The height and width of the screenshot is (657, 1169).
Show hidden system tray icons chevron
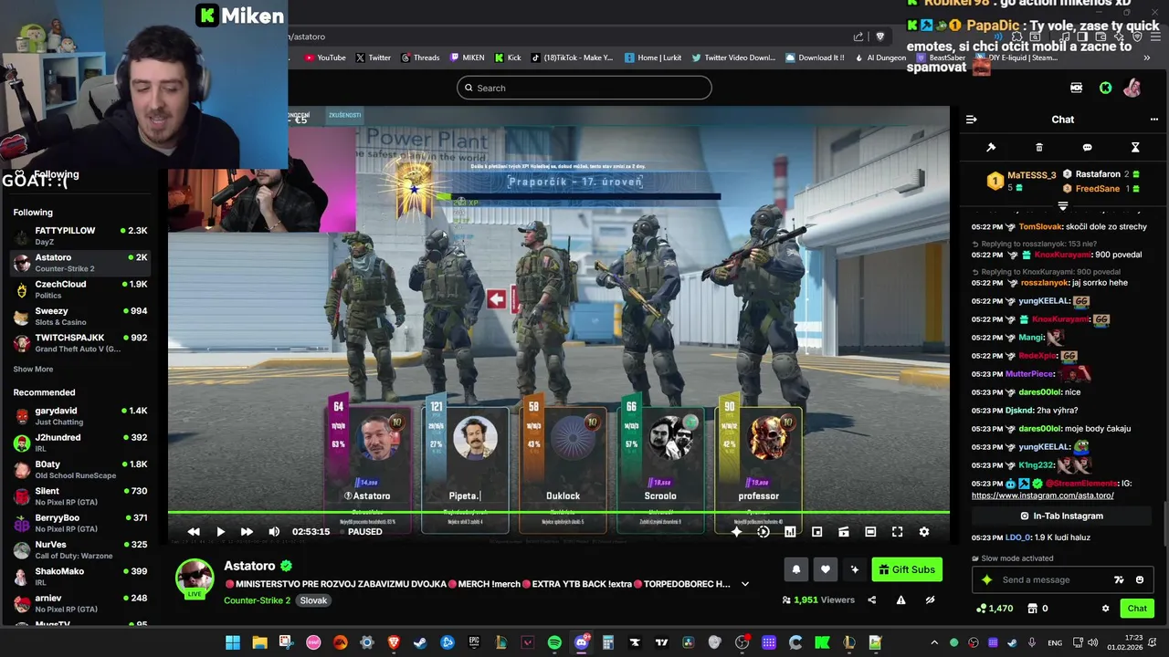point(934,642)
